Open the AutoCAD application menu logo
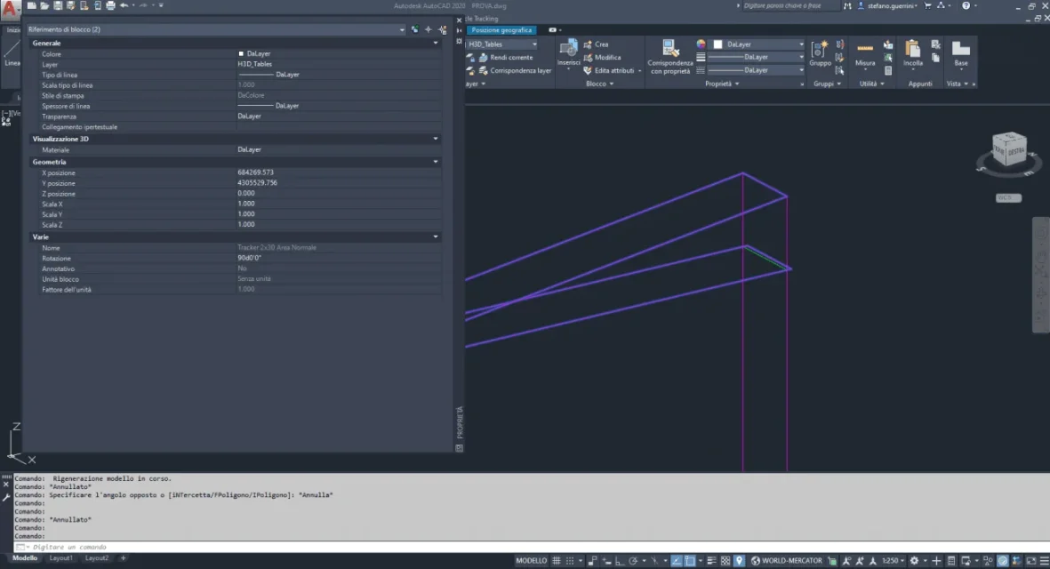The image size is (1050, 569). tap(10, 10)
